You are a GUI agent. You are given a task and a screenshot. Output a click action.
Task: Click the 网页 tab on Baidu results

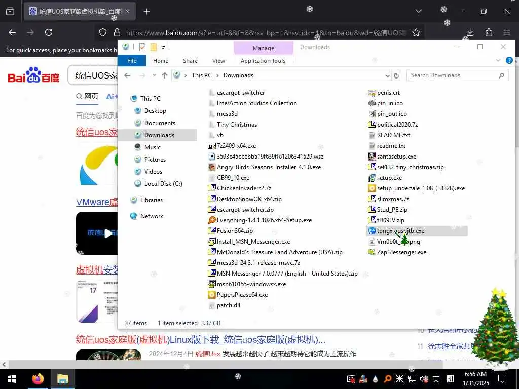tap(87, 97)
